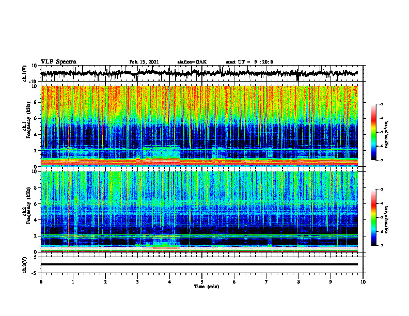Click time axis tick label "6"
The height and width of the screenshot is (316, 409).
(234, 282)
